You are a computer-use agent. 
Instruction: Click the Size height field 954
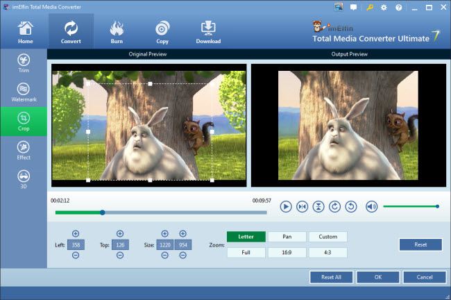click(x=183, y=244)
